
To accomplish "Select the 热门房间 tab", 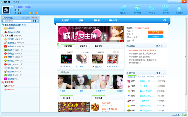I will pos(68,46).
